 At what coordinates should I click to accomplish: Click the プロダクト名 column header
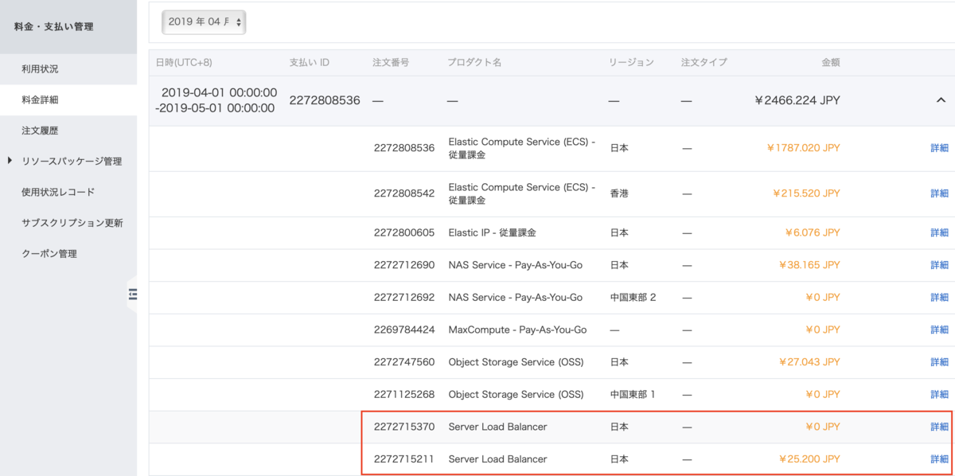tap(474, 62)
